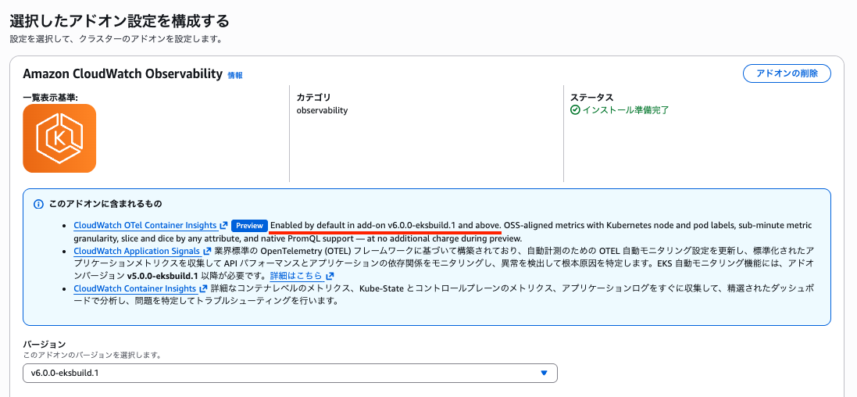
Task: Click external link icon after 詳細はこちら
Action: 330,276
